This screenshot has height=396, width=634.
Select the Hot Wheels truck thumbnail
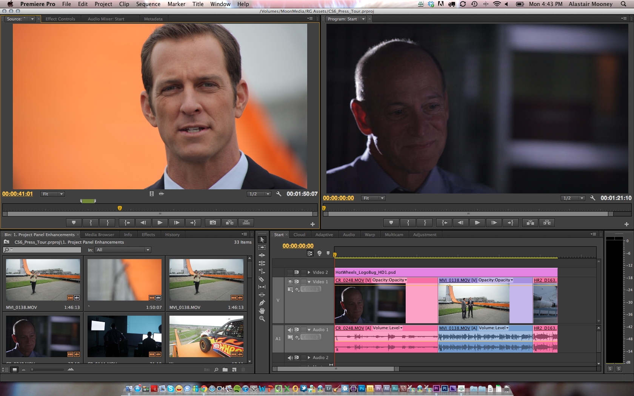(x=206, y=336)
